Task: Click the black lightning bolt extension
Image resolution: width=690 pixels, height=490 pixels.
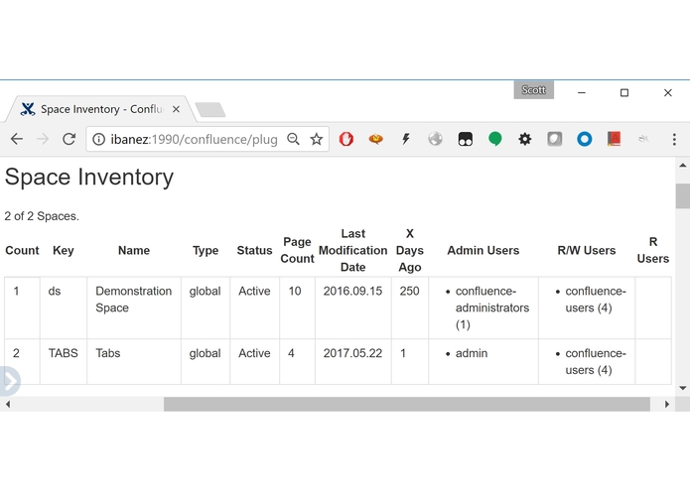Action: pyautogui.click(x=406, y=139)
